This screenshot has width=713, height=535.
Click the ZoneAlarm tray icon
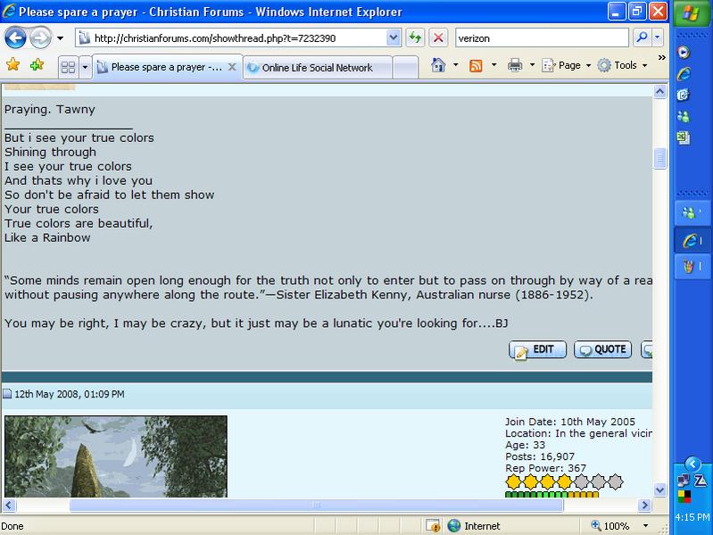701,480
